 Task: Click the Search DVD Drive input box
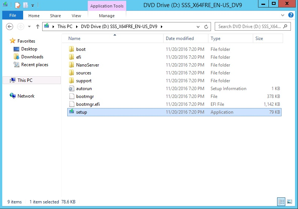tap(249, 27)
